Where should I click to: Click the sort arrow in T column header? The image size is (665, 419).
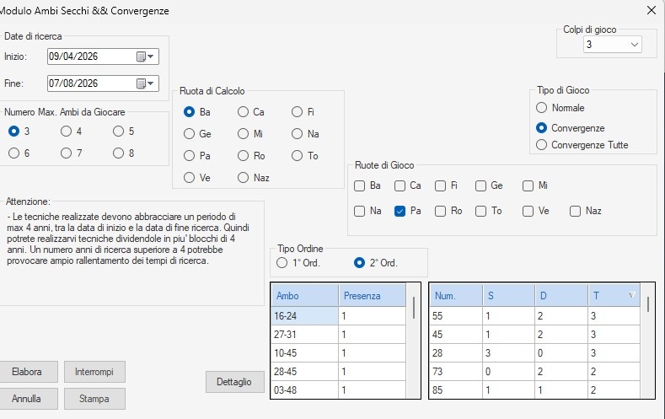coord(631,295)
